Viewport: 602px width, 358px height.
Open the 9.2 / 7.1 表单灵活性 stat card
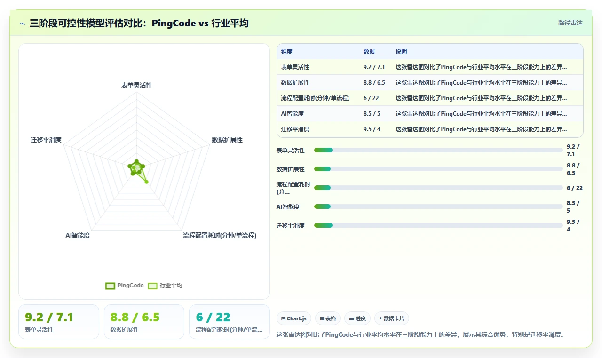(x=59, y=322)
